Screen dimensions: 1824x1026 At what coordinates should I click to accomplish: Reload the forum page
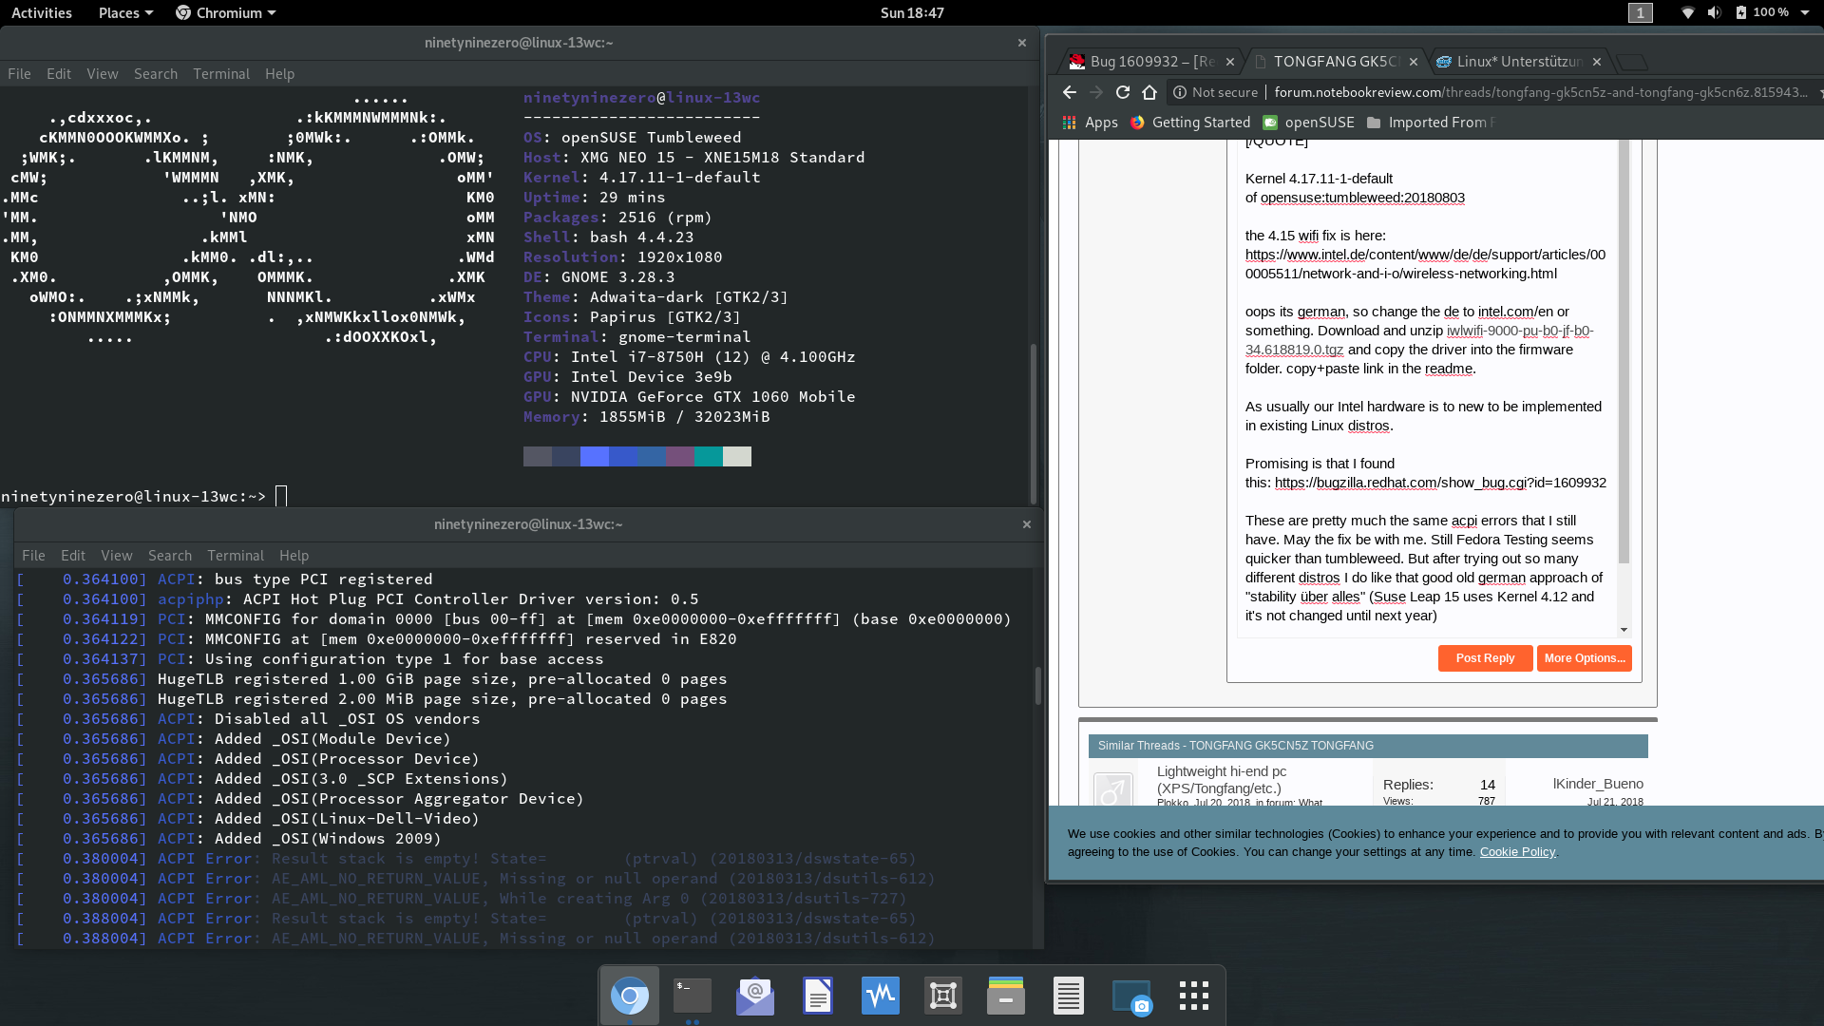1123,92
